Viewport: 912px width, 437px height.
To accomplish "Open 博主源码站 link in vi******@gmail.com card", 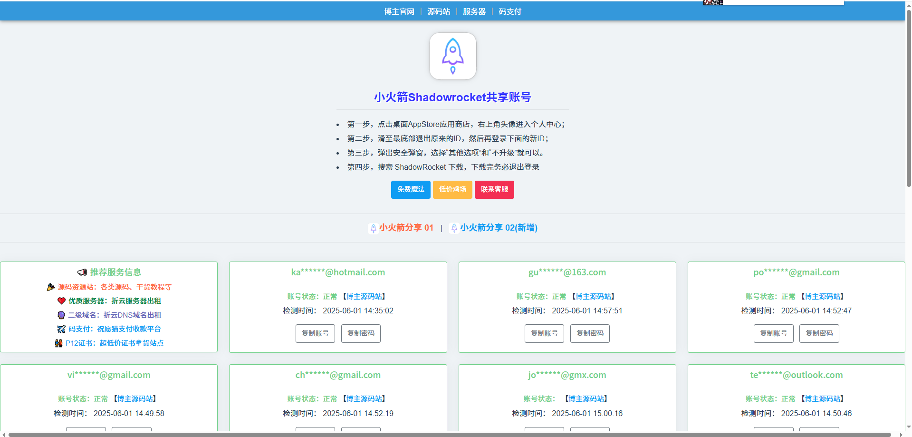I will (135, 399).
